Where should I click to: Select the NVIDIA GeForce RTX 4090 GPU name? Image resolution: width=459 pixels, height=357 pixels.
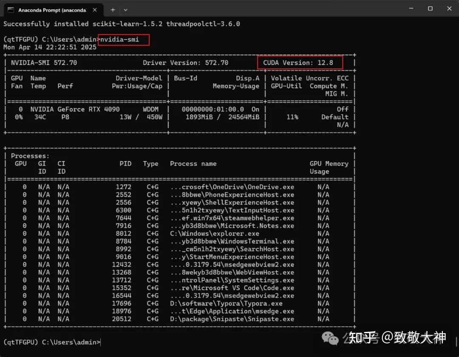76,109
